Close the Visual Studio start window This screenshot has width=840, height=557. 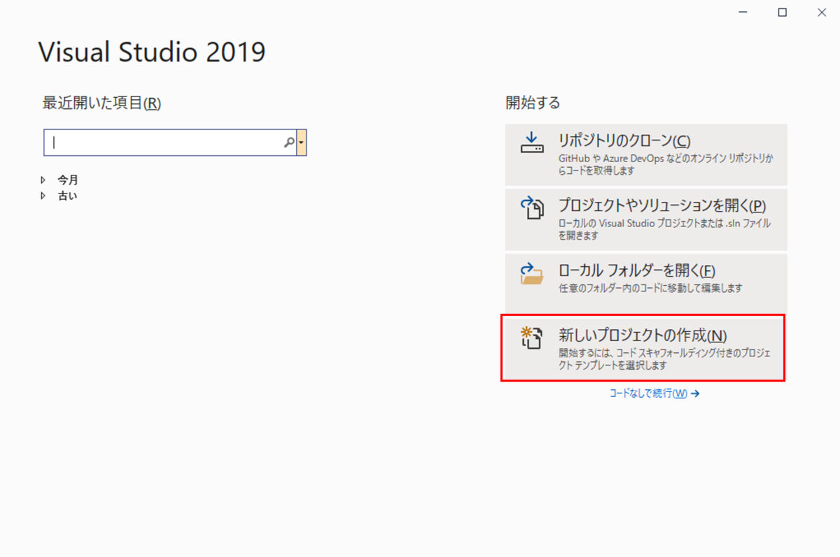821,12
